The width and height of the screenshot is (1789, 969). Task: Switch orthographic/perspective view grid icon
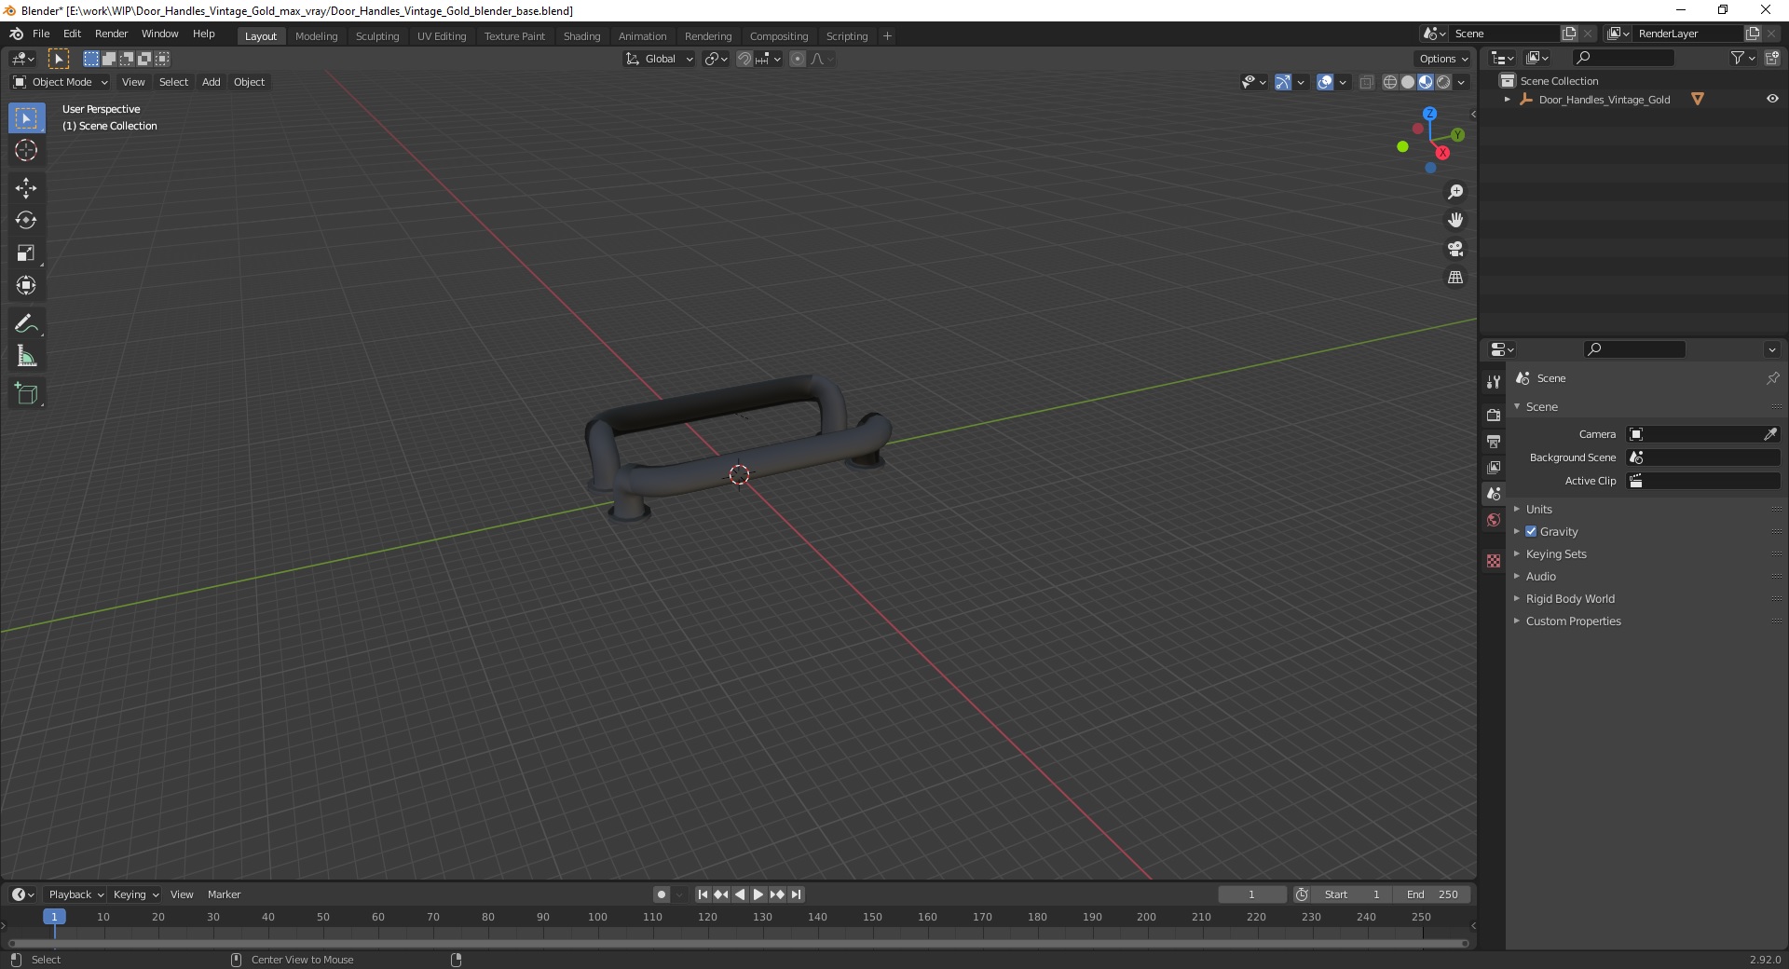tap(1455, 278)
